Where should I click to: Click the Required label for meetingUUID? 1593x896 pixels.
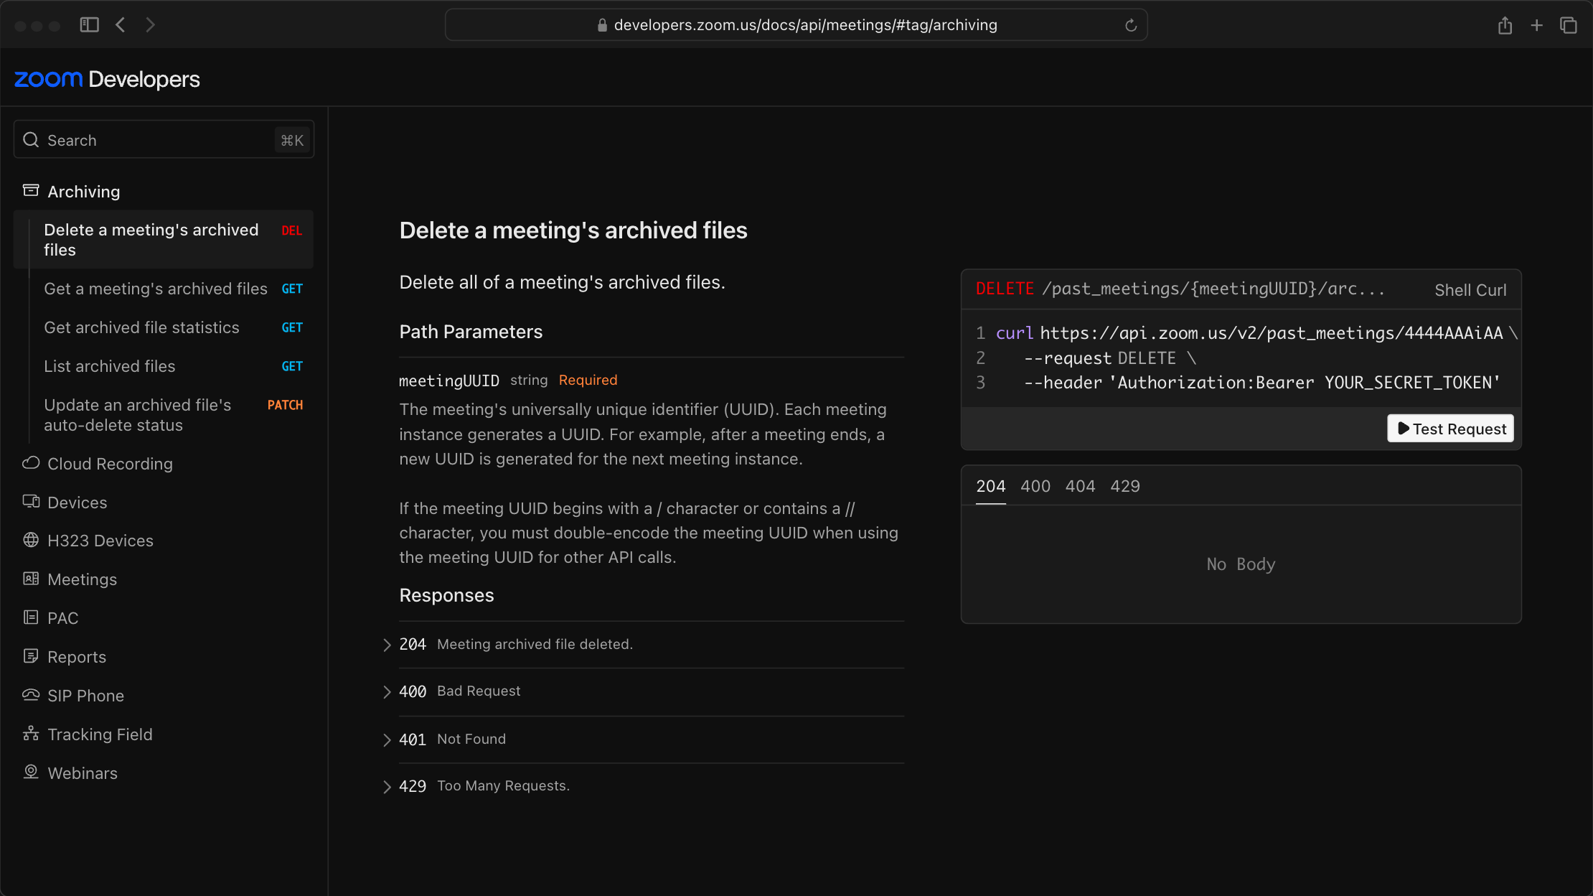[x=588, y=380]
